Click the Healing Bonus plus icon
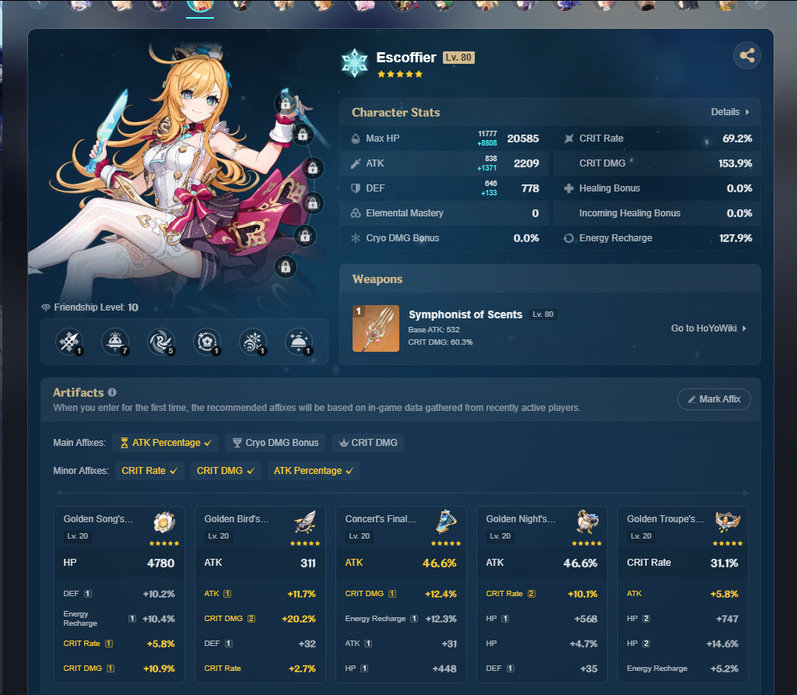The height and width of the screenshot is (695, 797). click(x=569, y=188)
